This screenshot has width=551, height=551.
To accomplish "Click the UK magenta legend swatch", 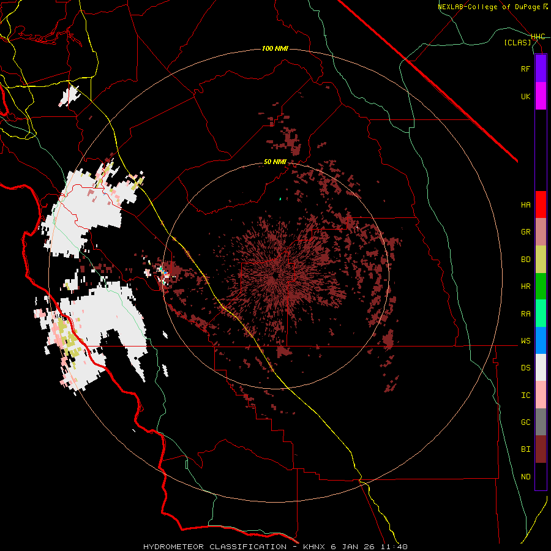I will [x=541, y=96].
